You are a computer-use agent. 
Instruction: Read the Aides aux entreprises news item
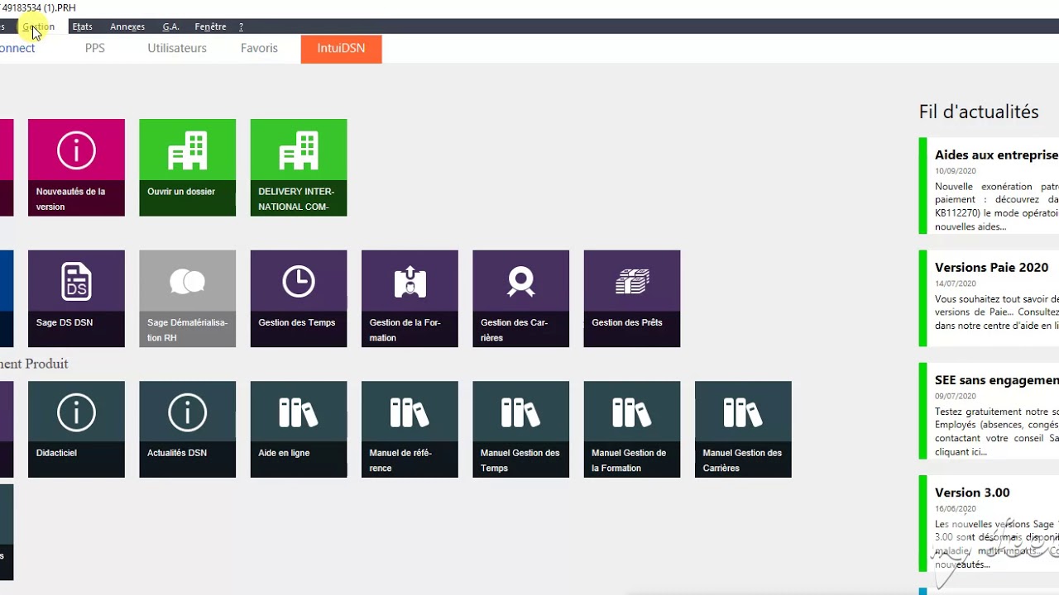990,185
